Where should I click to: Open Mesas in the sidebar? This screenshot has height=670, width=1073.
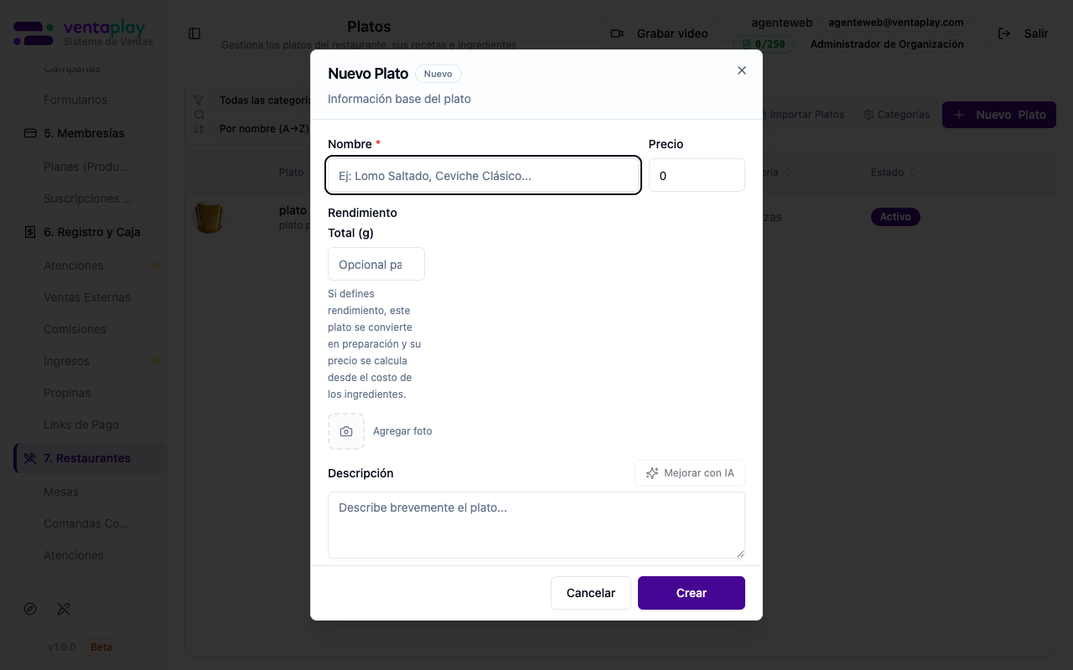click(x=61, y=492)
